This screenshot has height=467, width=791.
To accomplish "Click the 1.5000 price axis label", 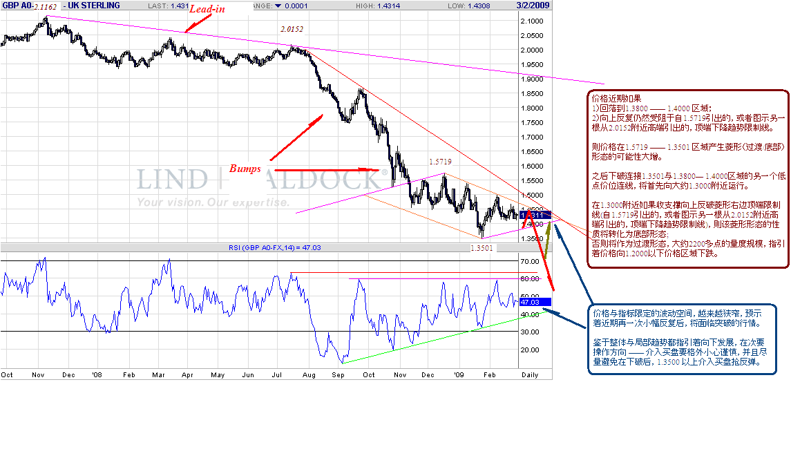I will [x=532, y=196].
